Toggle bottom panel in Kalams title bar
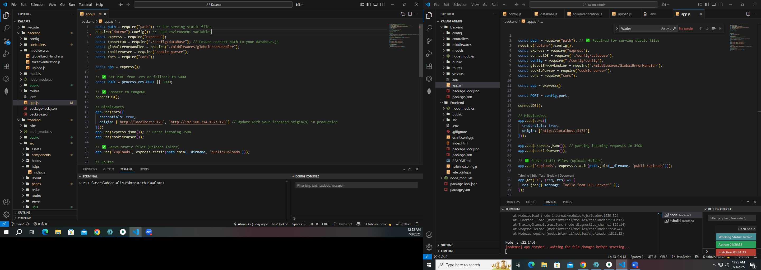Image resolution: width=761 pixels, height=270 pixels. tap(375, 4)
